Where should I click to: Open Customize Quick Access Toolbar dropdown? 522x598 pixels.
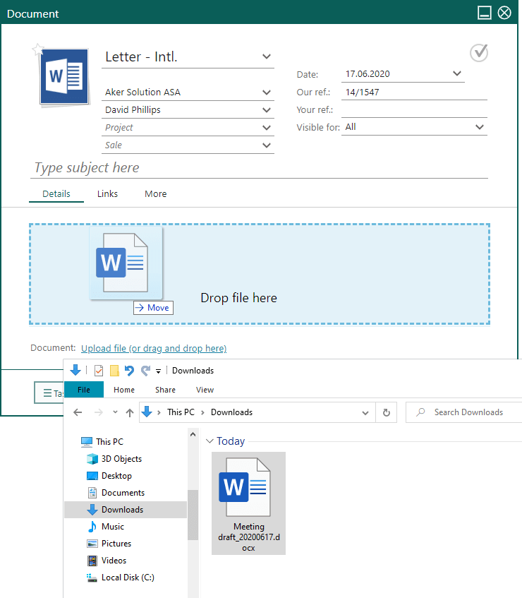click(158, 371)
